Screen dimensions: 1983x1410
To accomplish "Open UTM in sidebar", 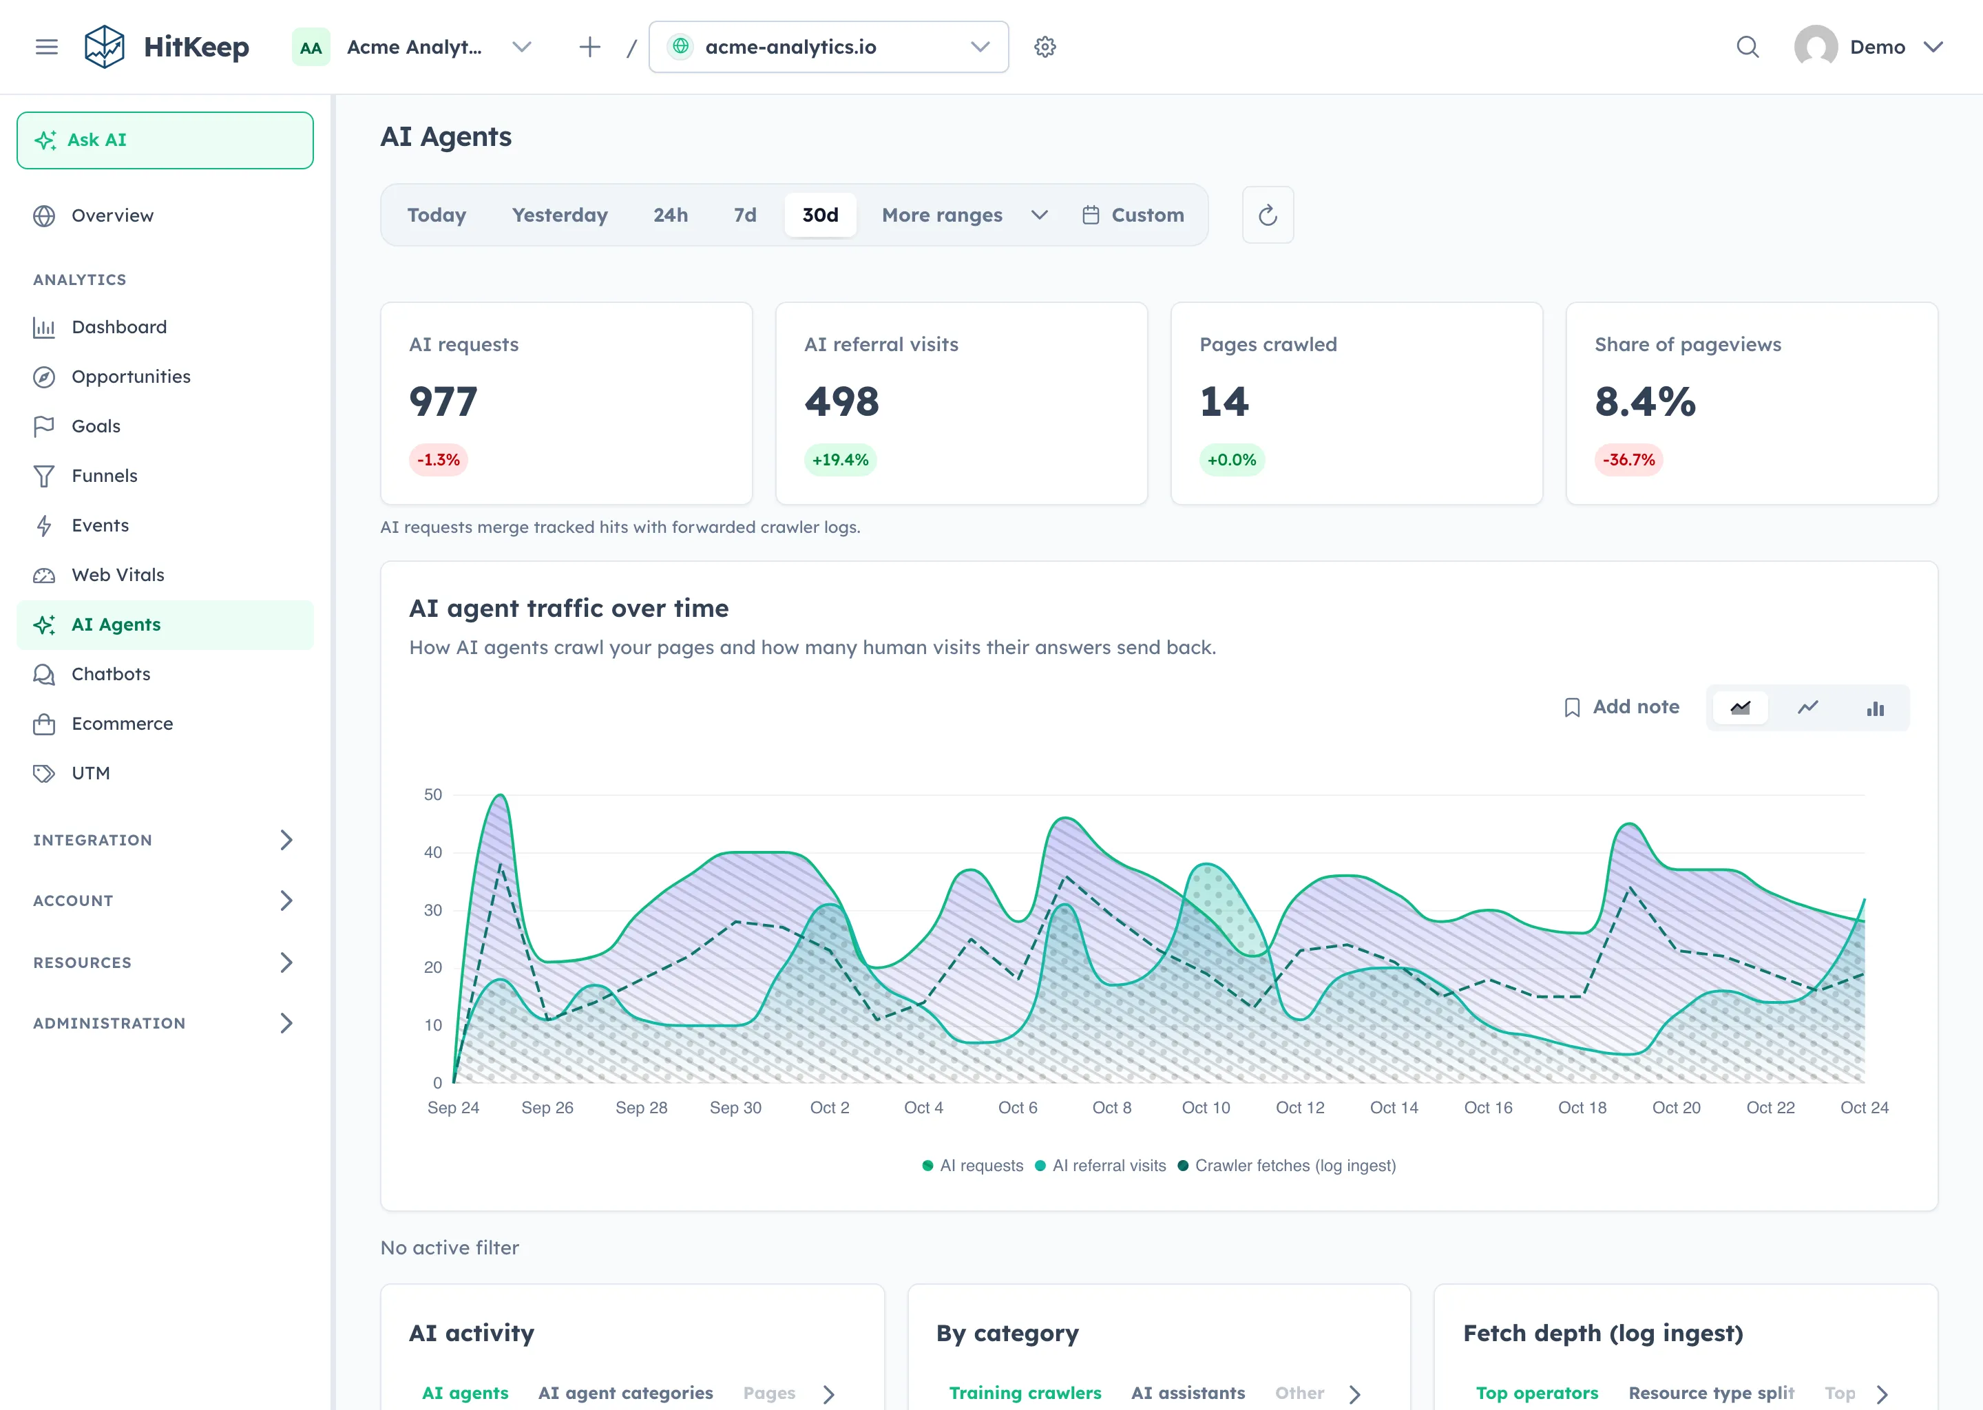I will coord(165,772).
